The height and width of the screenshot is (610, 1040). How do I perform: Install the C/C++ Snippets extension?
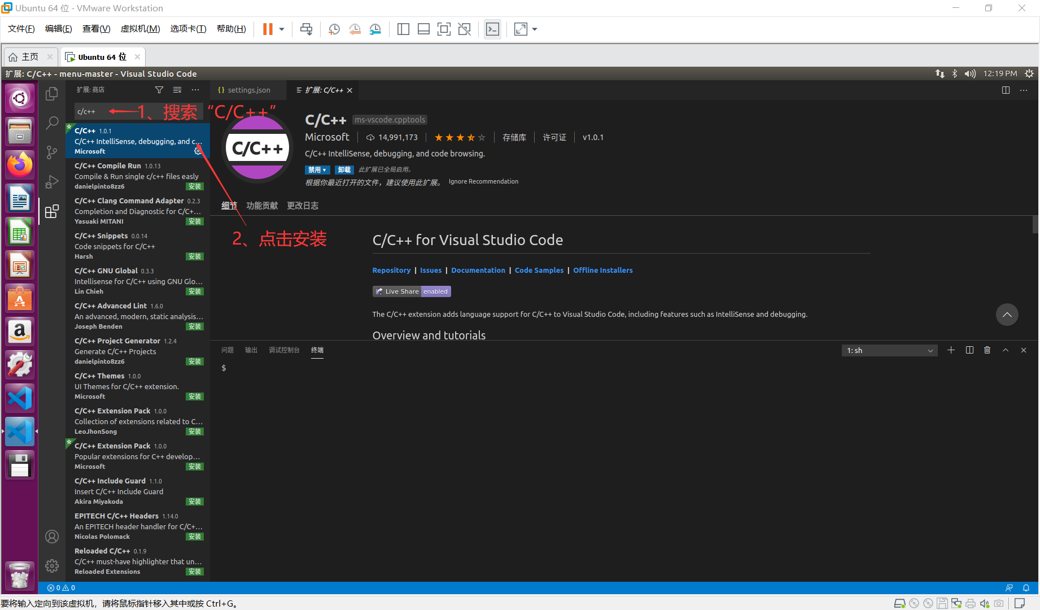tap(195, 256)
